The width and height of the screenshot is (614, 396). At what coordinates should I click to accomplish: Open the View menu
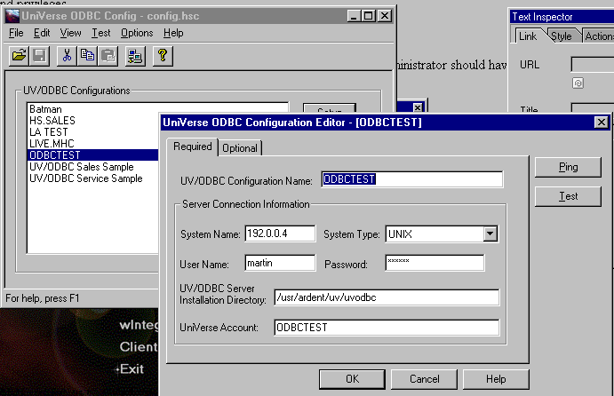click(70, 33)
